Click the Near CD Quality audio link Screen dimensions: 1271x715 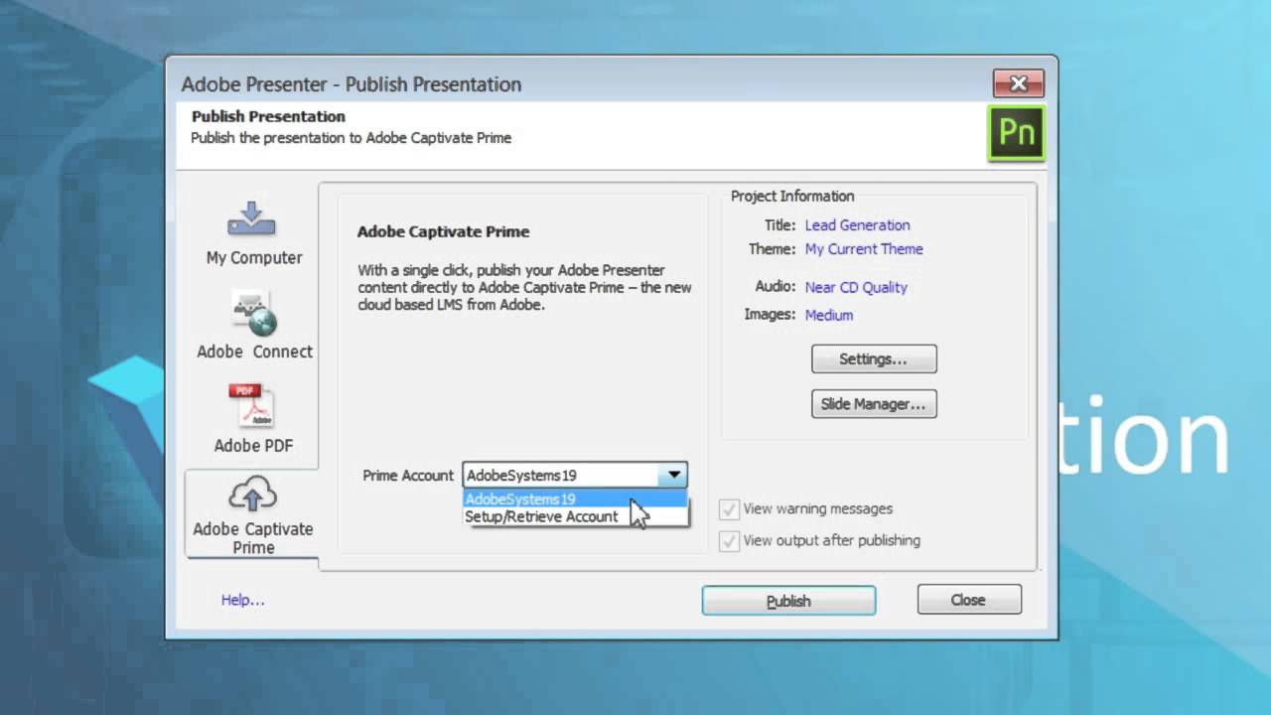856,287
